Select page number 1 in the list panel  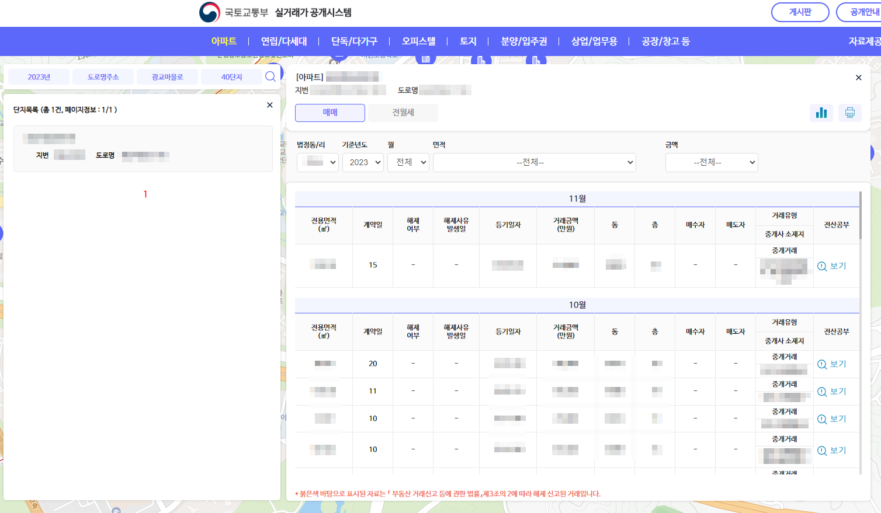tap(144, 194)
